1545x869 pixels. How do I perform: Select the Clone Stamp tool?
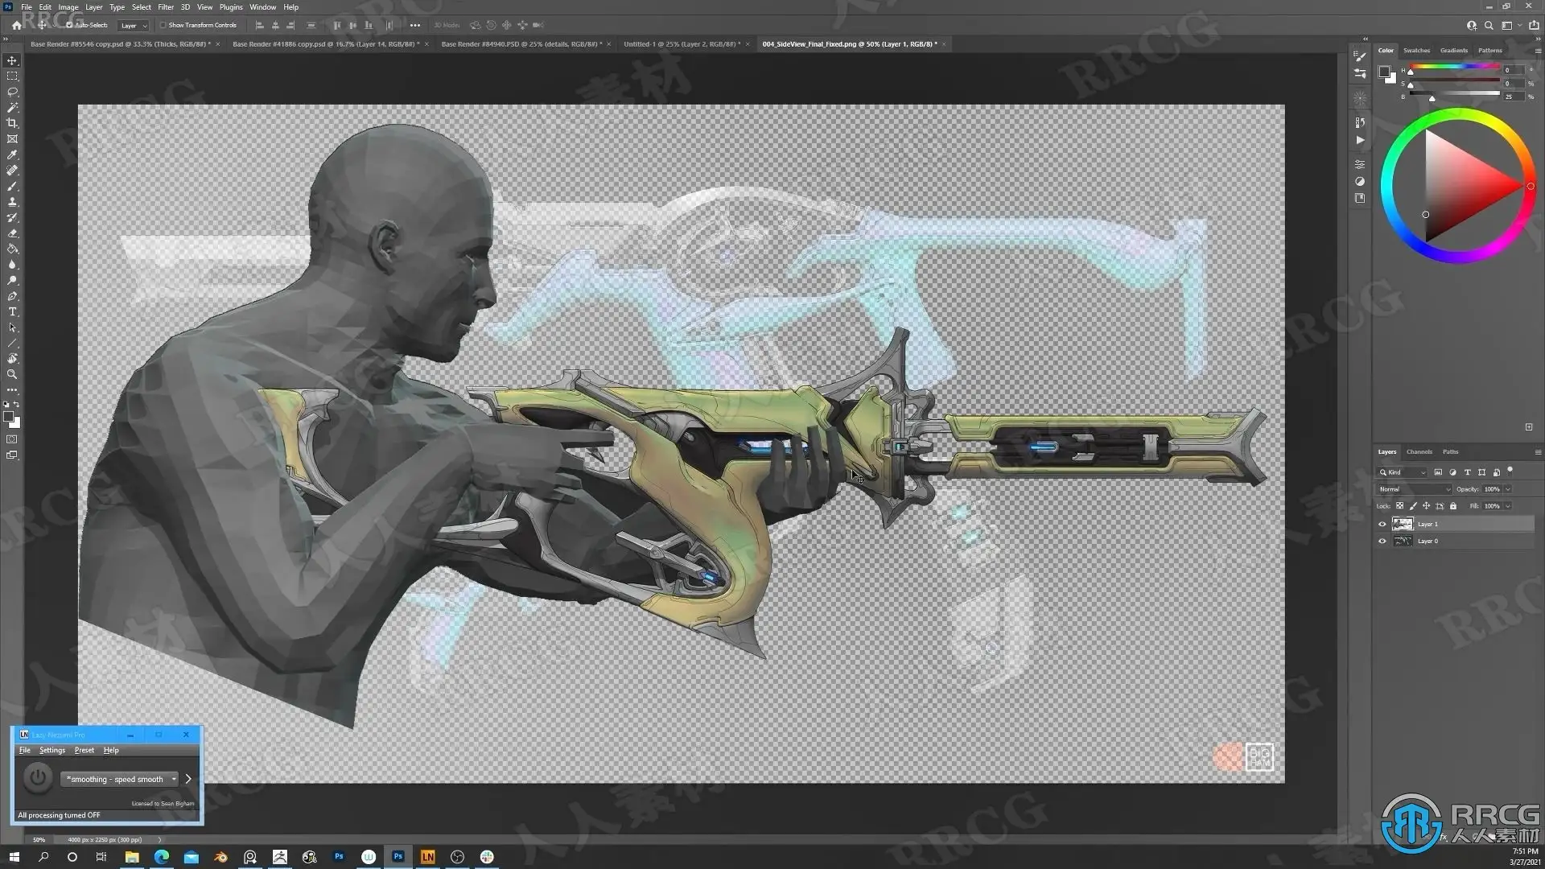tap(12, 202)
